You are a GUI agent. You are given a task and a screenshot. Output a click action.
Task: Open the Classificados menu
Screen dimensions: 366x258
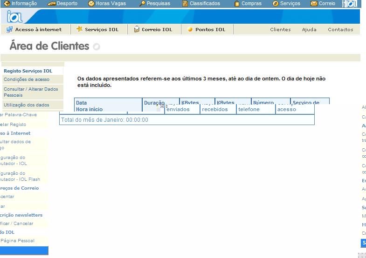coord(205,4)
